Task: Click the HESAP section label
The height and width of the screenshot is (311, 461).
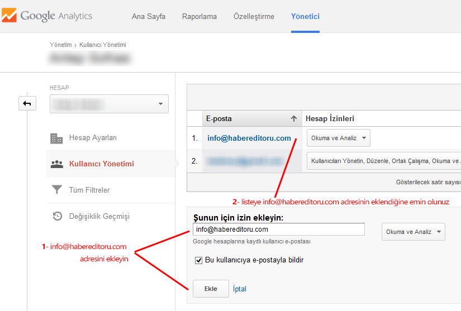Action: [x=59, y=88]
